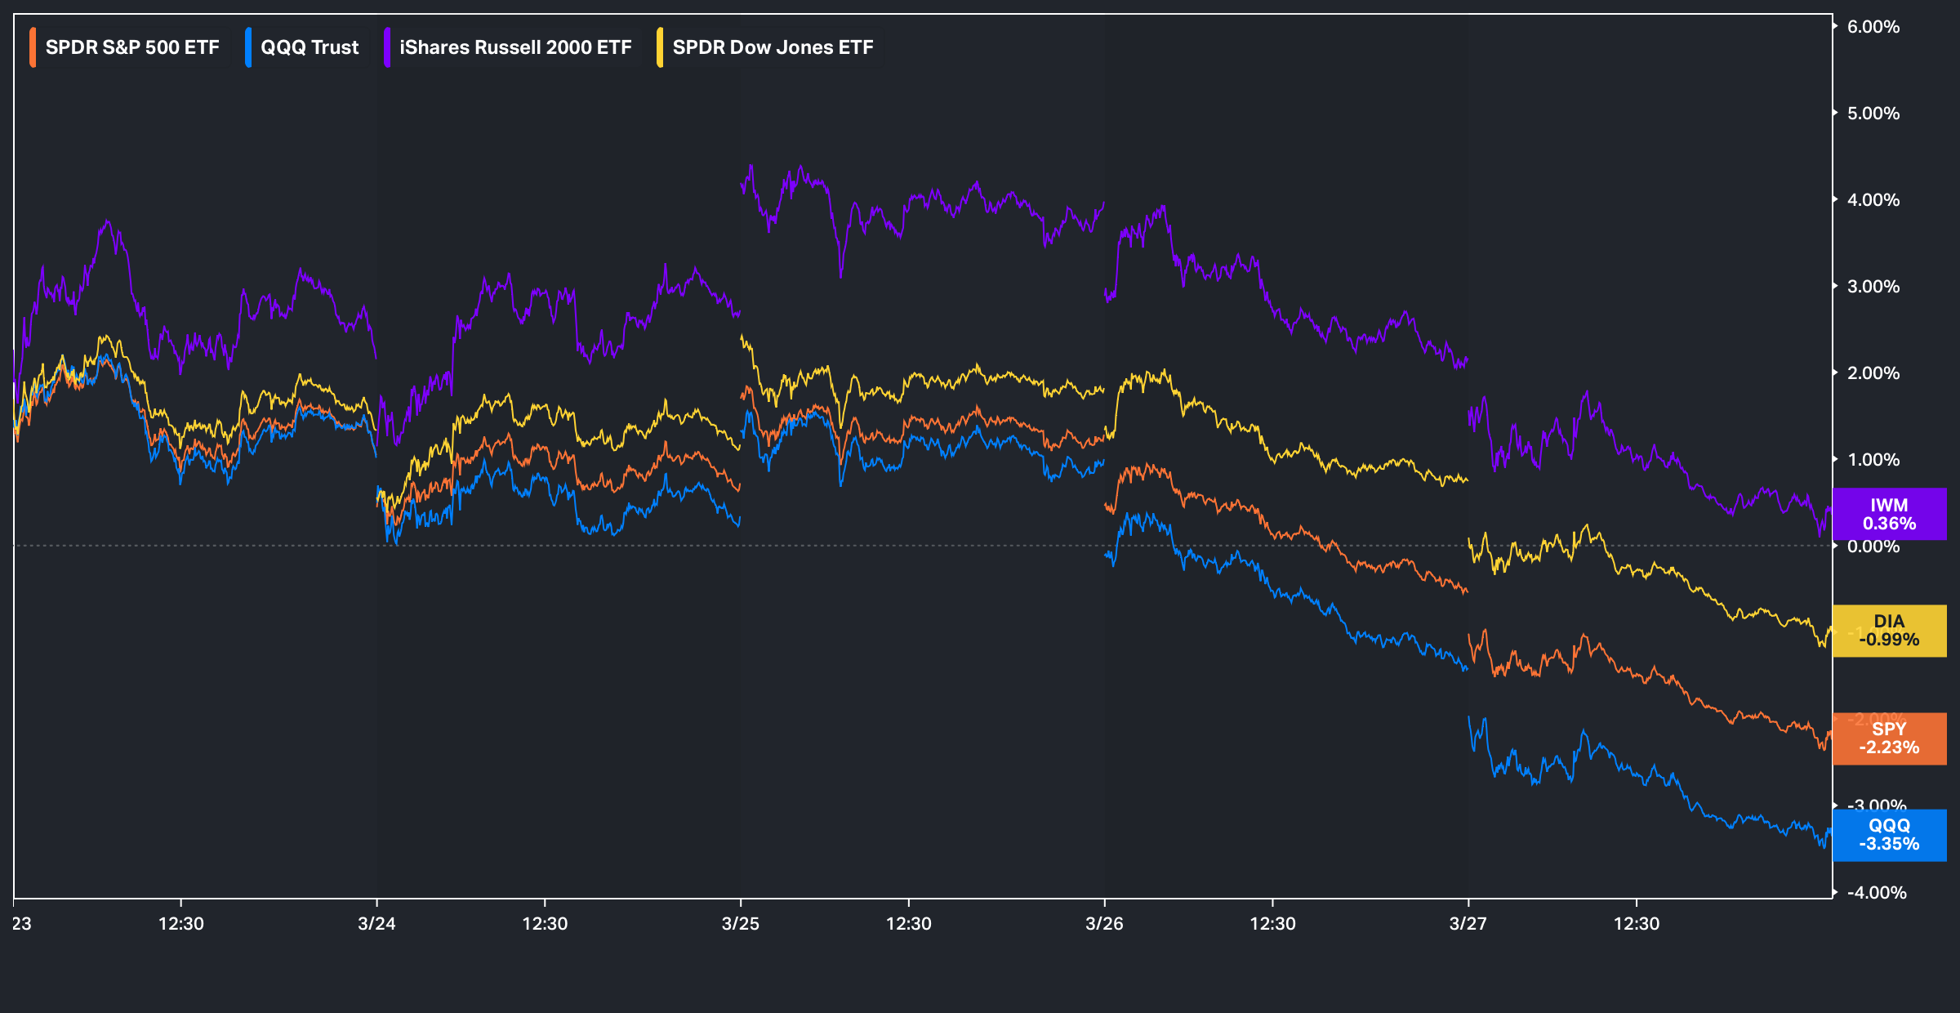Select the SPDR Dow Jones ETF legend label
Screen dimensions: 1960x1013
coord(772,47)
